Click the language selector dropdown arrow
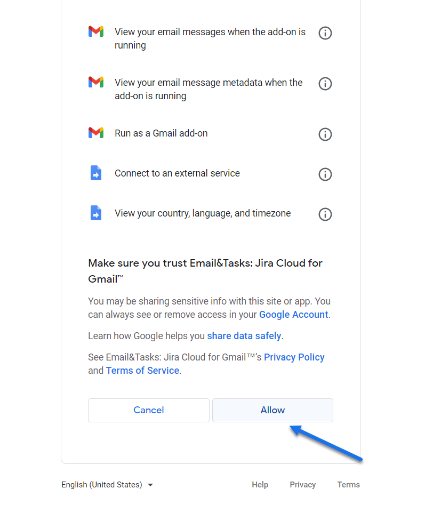Screen dimensions: 425x505 150,485
